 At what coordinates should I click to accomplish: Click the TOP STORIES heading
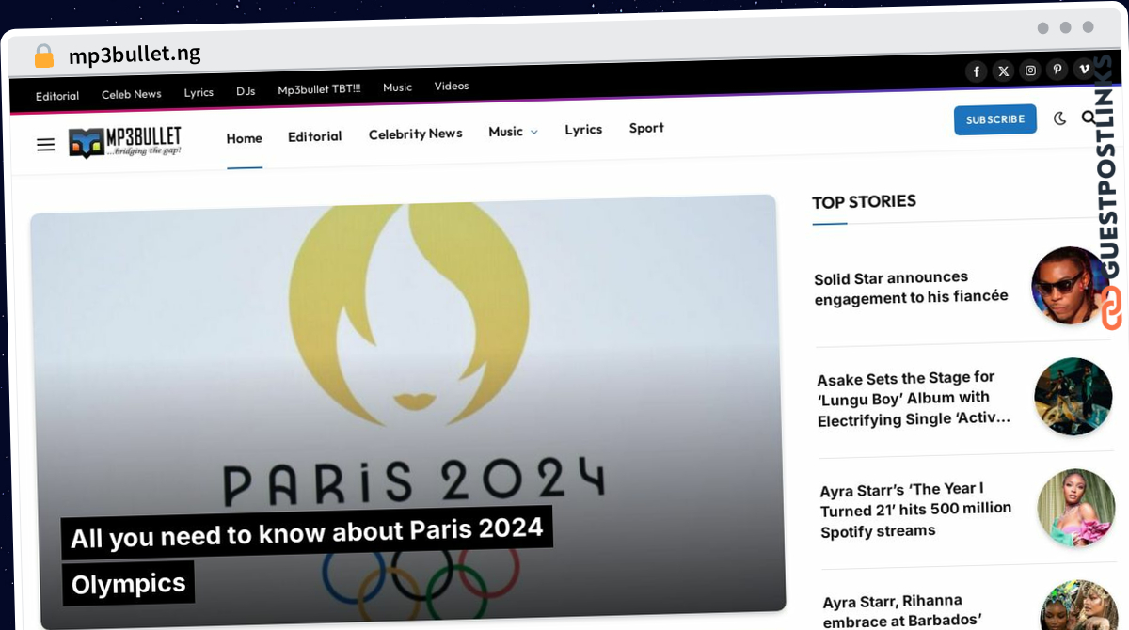coord(864,201)
